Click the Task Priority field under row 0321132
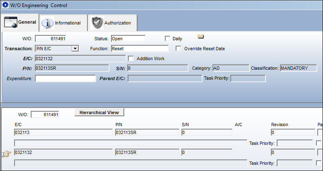The height and width of the screenshot is (171, 323). click(294, 163)
